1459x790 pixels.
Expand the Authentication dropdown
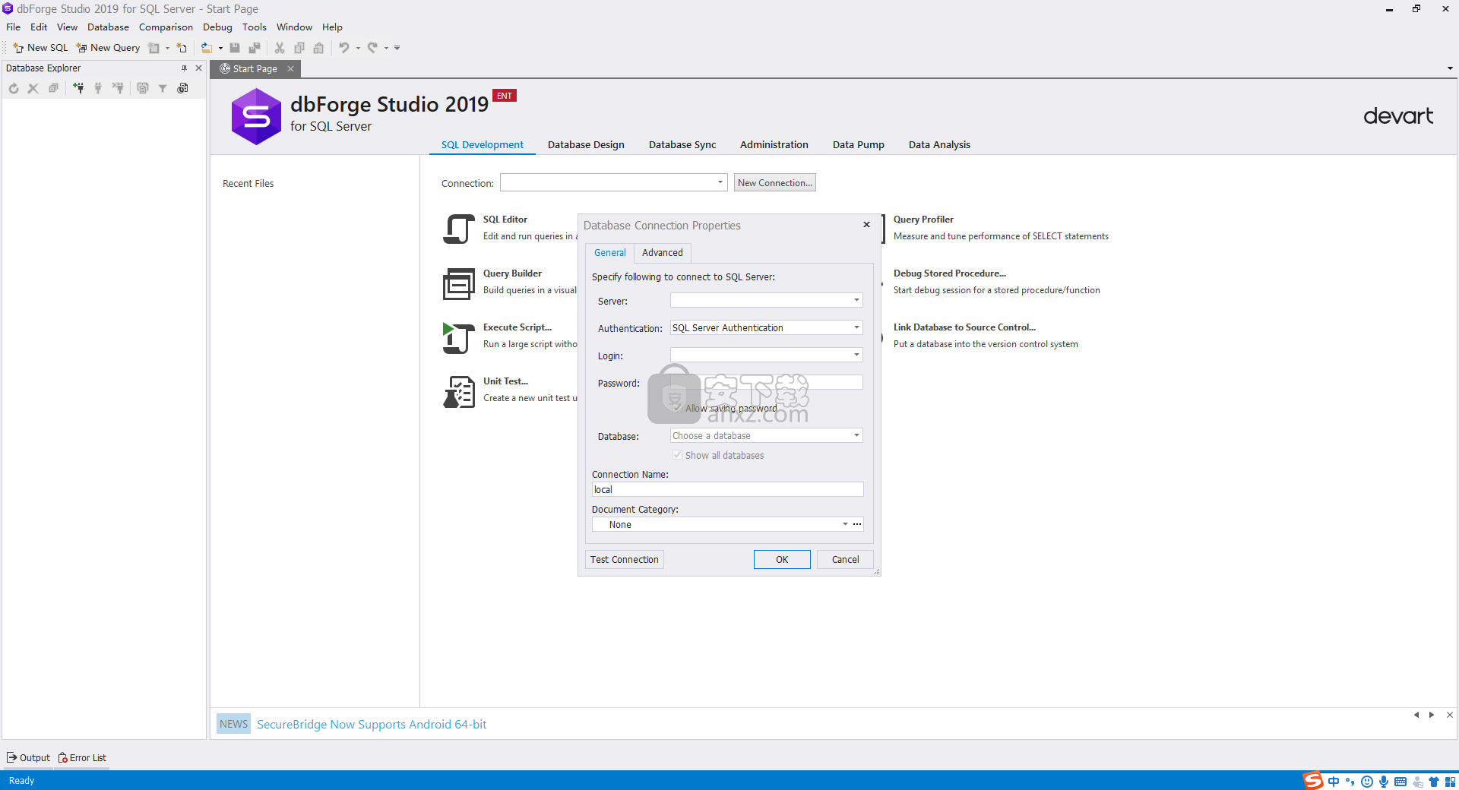[856, 327]
